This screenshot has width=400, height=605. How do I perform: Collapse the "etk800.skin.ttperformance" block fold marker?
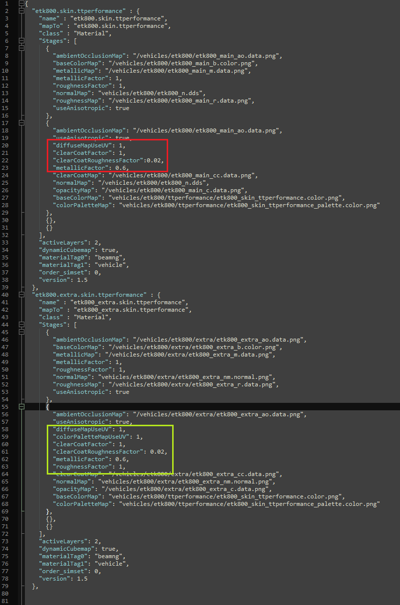pos(21,10)
